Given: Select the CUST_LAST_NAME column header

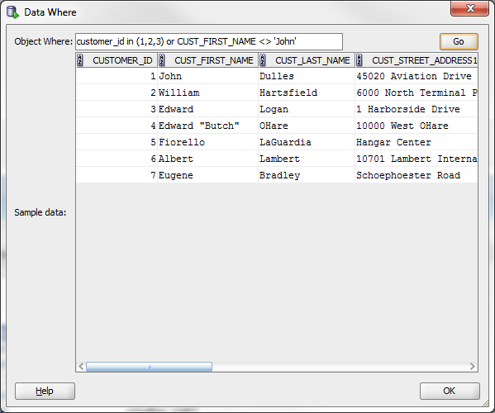Looking at the screenshot, I should [x=307, y=60].
